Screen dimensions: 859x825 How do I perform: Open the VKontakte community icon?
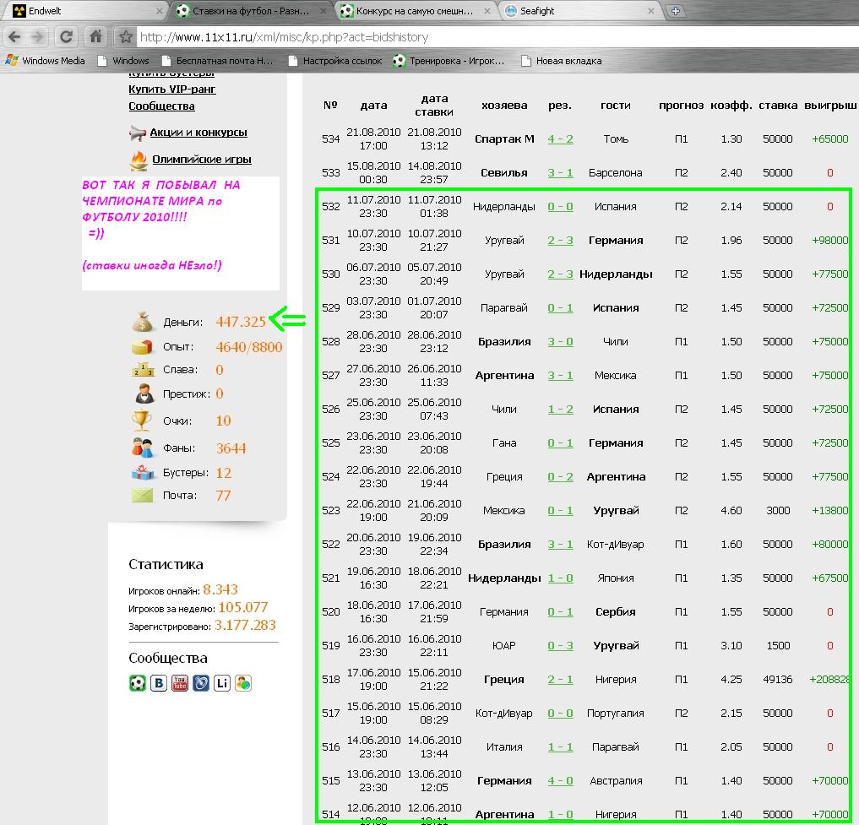(x=159, y=683)
